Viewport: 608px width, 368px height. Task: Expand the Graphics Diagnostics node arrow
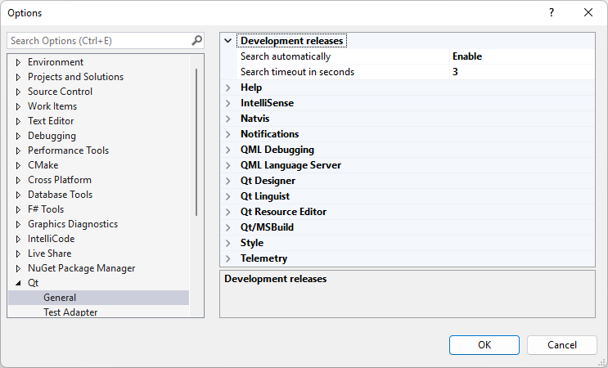18,224
